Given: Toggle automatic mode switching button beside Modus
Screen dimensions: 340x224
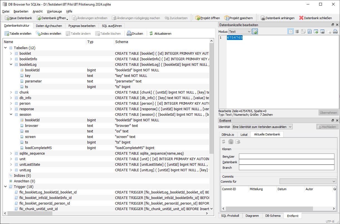Looking at the screenshot, I should tap(255, 32).
